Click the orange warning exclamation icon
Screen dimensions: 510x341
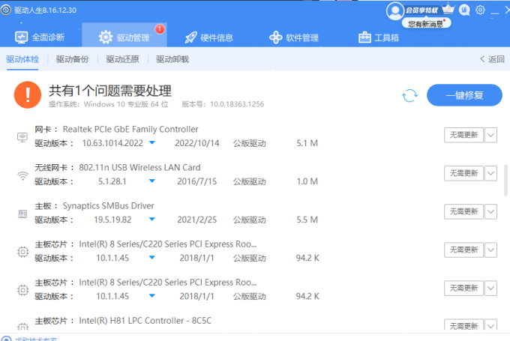coord(28,94)
